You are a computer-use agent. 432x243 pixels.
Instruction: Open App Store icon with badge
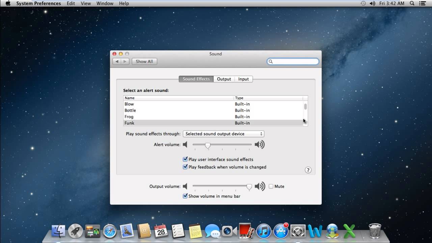click(281, 231)
